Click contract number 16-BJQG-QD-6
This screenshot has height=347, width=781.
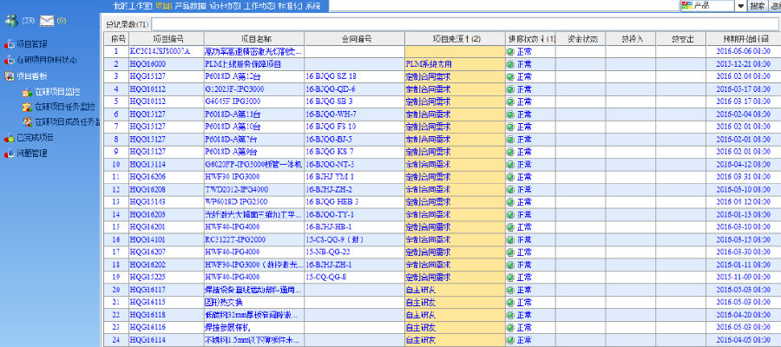click(x=331, y=89)
